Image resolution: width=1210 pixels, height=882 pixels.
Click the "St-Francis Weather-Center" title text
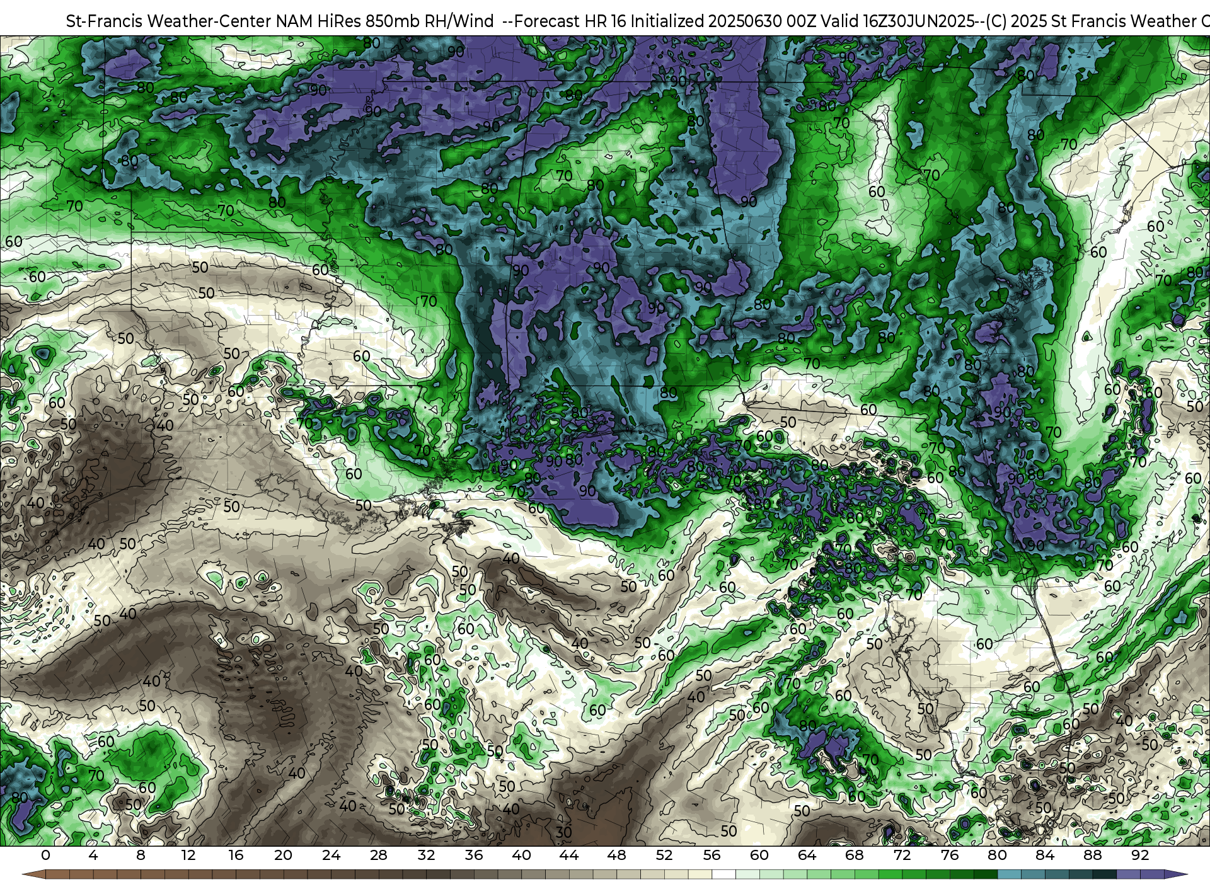coord(169,21)
